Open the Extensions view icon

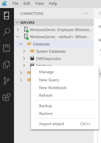pyautogui.click(x=6, y=97)
